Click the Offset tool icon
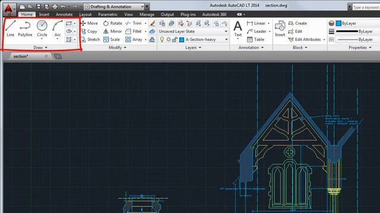380x213 pixels. [152, 40]
